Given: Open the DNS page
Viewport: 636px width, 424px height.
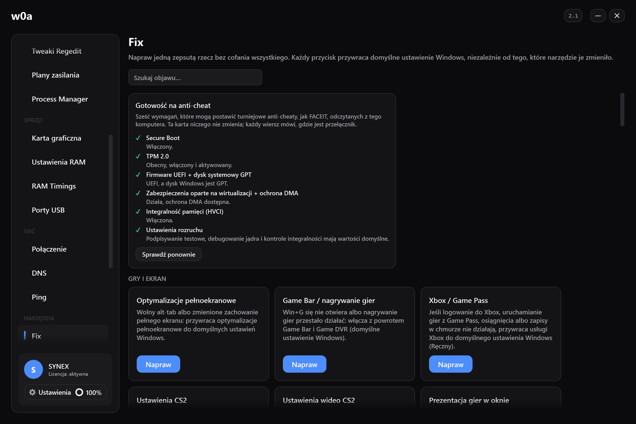Looking at the screenshot, I should coord(39,273).
